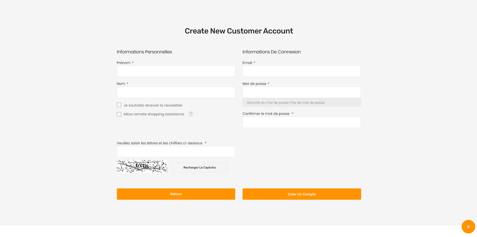Image resolution: width=477 pixels, height=237 pixels.
Task: Click the Nom input field
Action: 176,92
